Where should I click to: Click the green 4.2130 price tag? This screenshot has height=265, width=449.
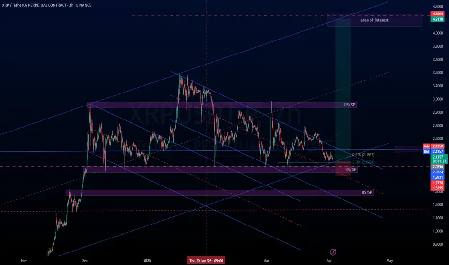pyautogui.click(x=437, y=19)
